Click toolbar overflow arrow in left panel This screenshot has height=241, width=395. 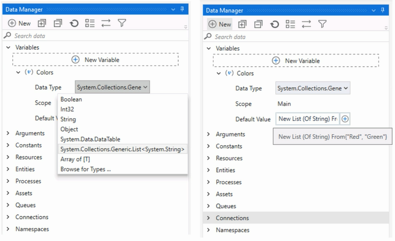point(186,27)
